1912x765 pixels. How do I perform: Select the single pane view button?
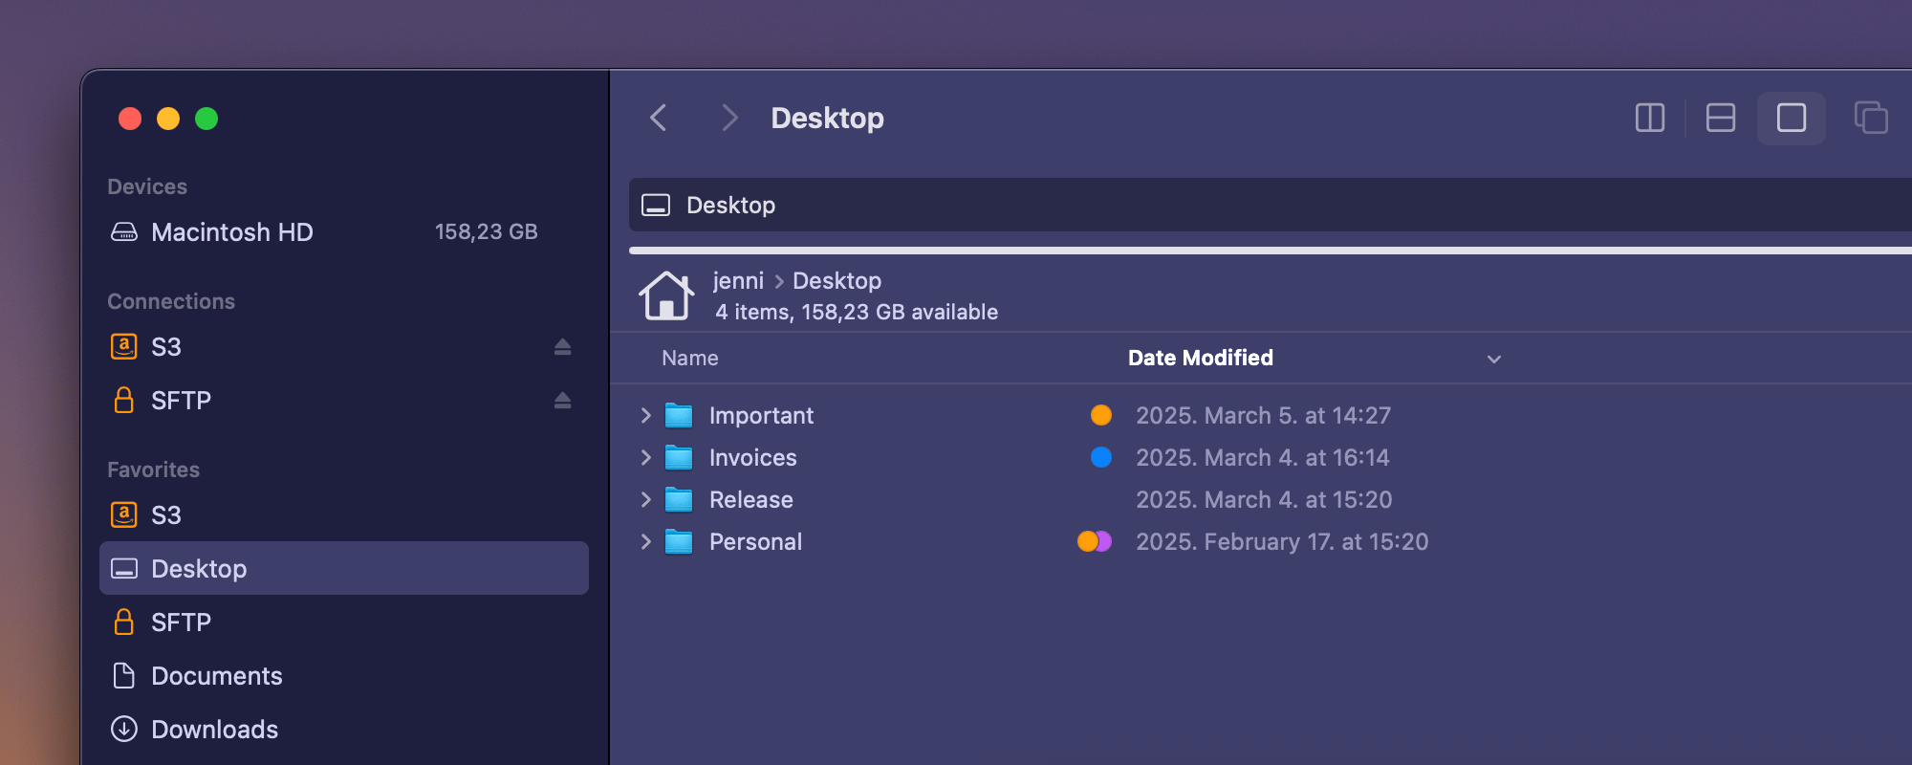click(x=1792, y=118)
